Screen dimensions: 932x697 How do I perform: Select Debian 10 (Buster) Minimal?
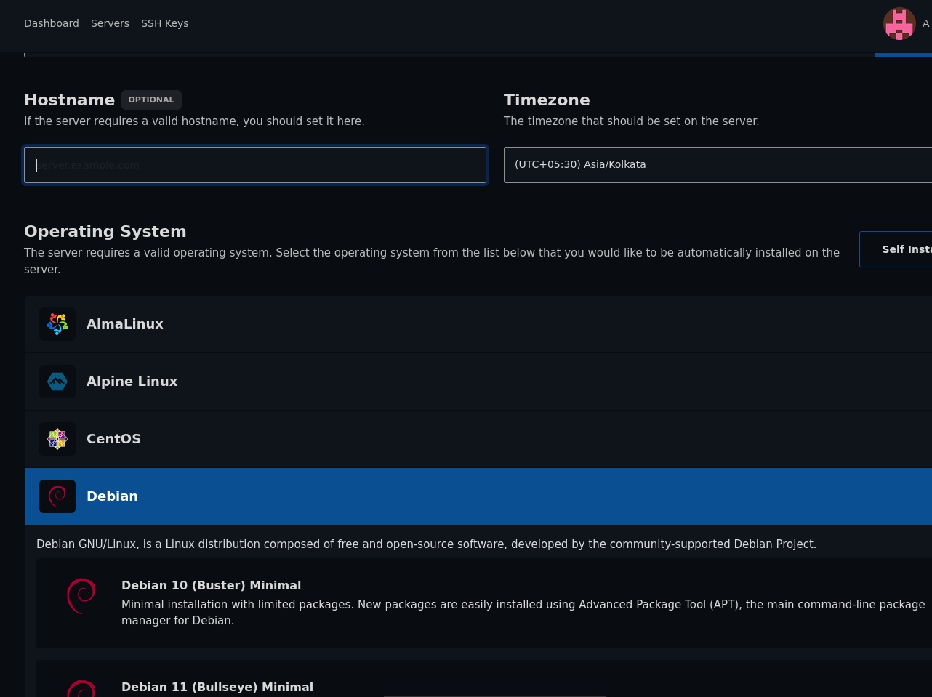coord(484,603)
